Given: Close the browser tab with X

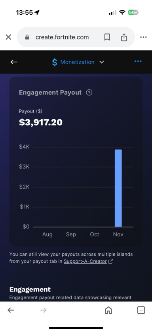Looking at the screenshot, I should pyautogui.click(x=8, y=37).
